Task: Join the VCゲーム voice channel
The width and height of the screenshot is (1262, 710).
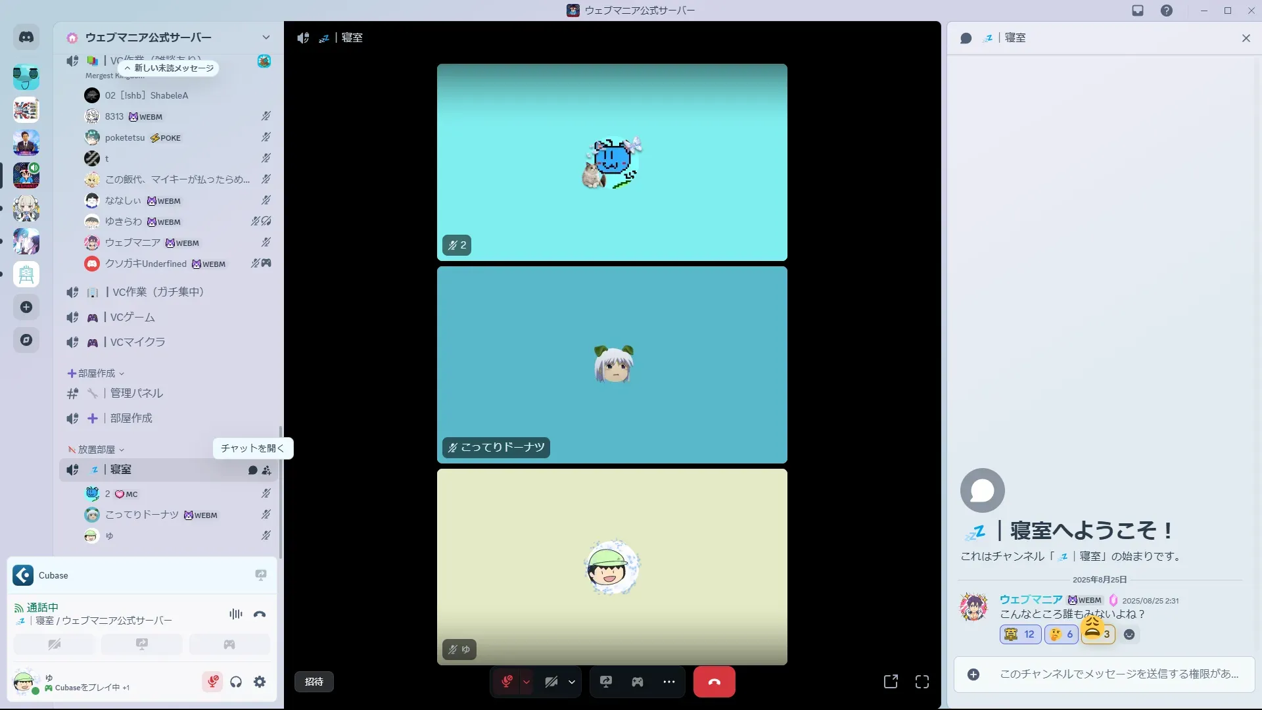Action: [x=132, y=318]
